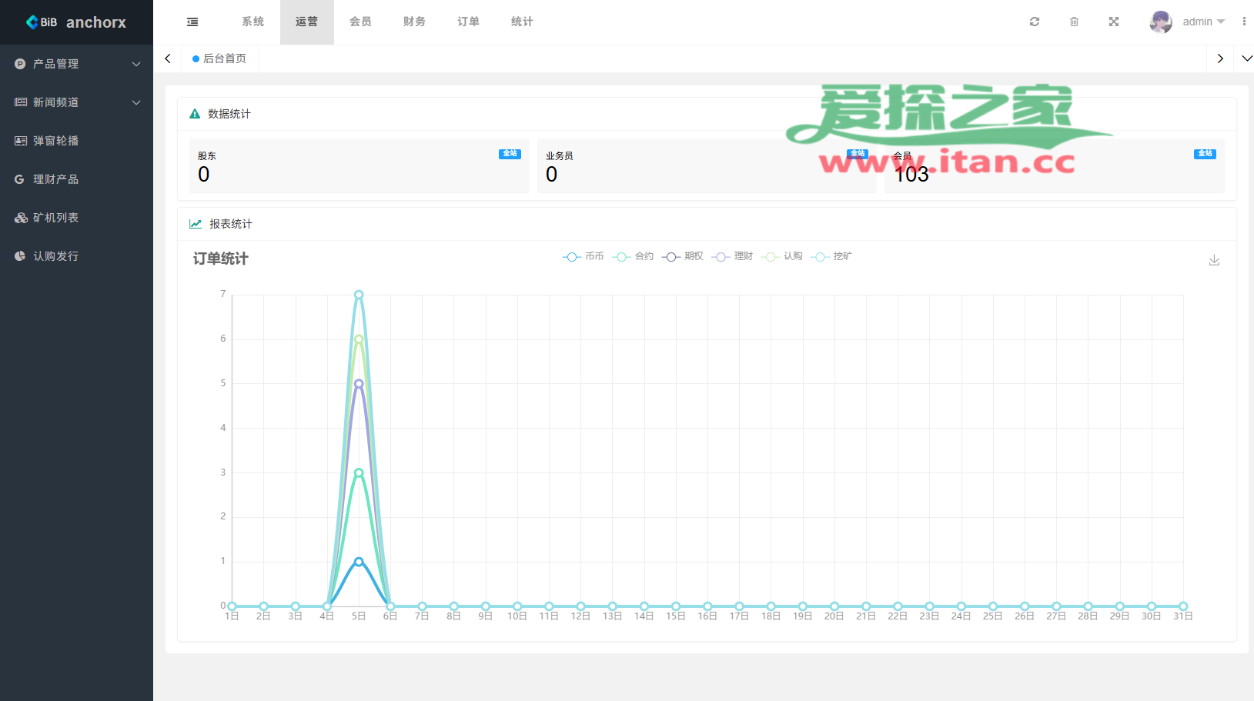Download the order chart as image

click(x=1214, y=260)
